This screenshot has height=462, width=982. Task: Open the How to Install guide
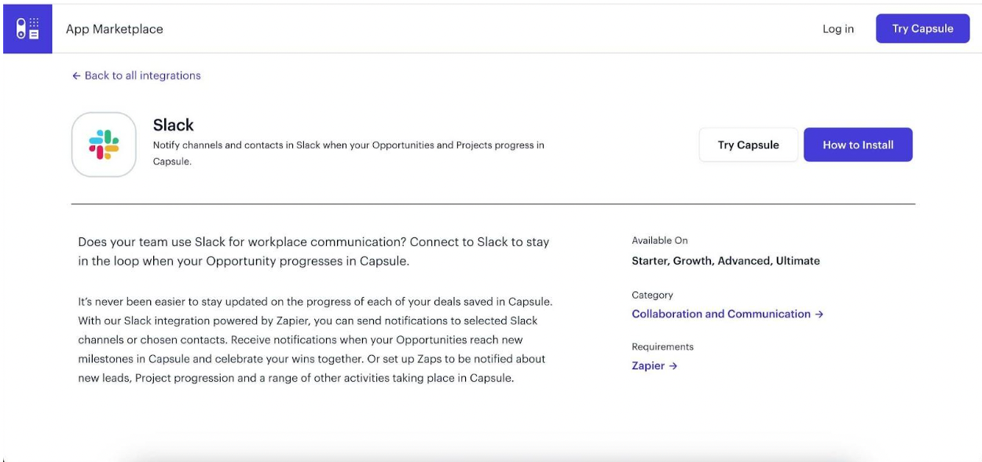pos(858,145)
